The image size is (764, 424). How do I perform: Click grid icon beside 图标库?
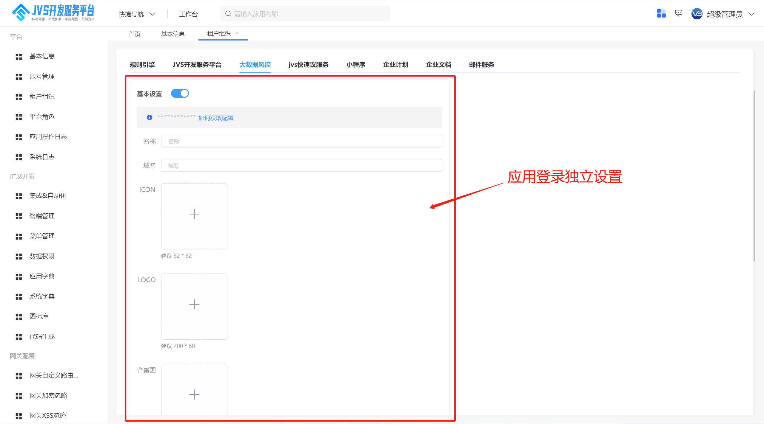19,317
